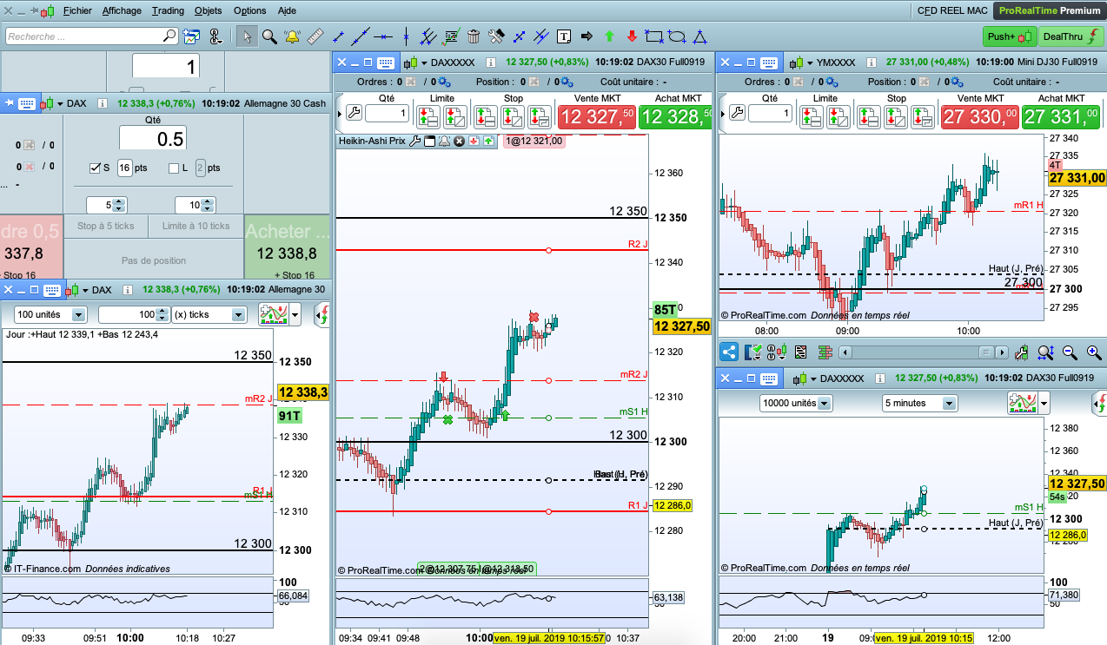Open the Aide menu
The height and width of the screenshot is (645, 1107).
286,10
